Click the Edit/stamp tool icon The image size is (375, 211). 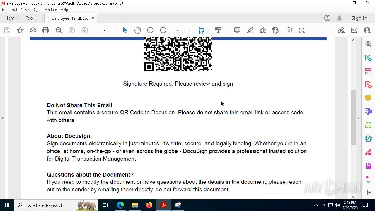(x=276, y=30)
